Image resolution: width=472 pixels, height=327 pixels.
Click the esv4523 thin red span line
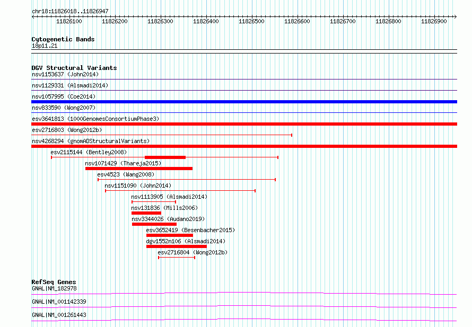coord(187,180)
